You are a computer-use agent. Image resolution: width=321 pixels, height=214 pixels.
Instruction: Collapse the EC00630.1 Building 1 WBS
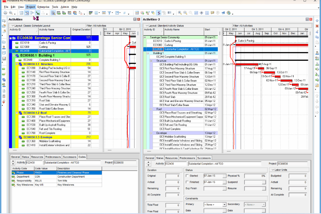pos(14,56)
